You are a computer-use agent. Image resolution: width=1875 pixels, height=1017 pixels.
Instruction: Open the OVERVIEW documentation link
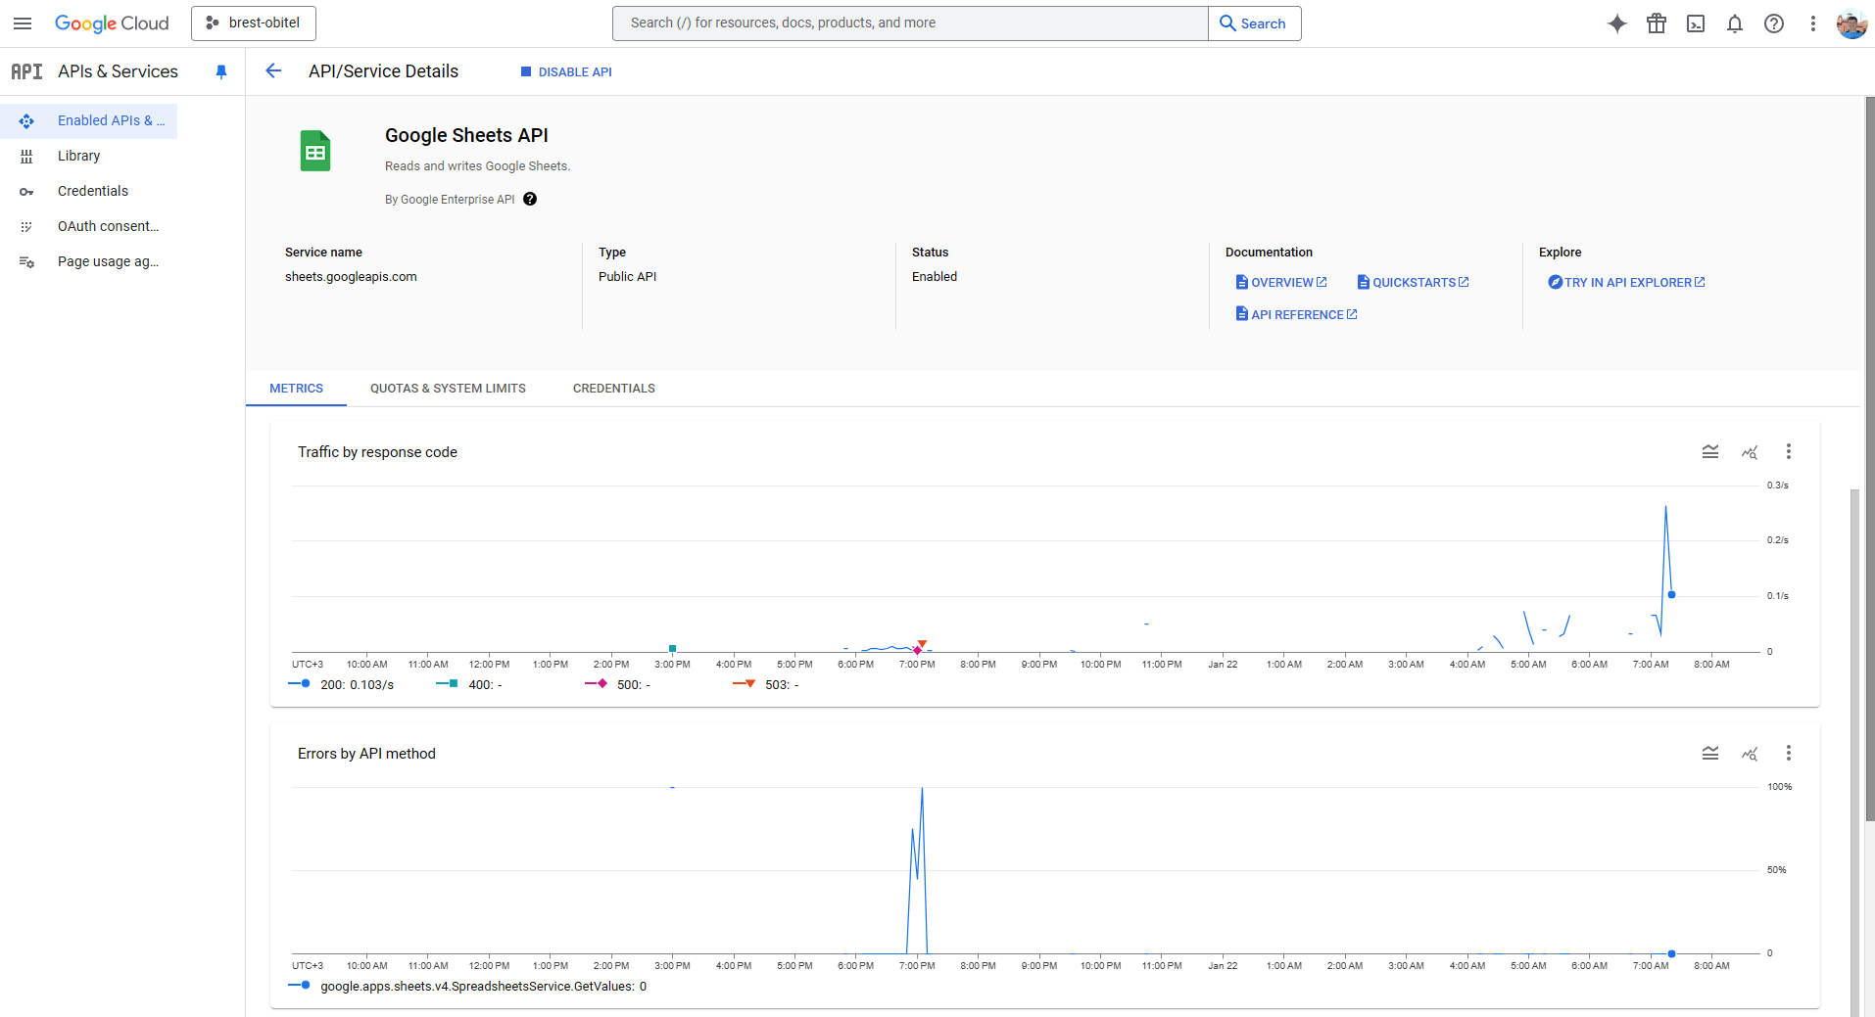1281,282
